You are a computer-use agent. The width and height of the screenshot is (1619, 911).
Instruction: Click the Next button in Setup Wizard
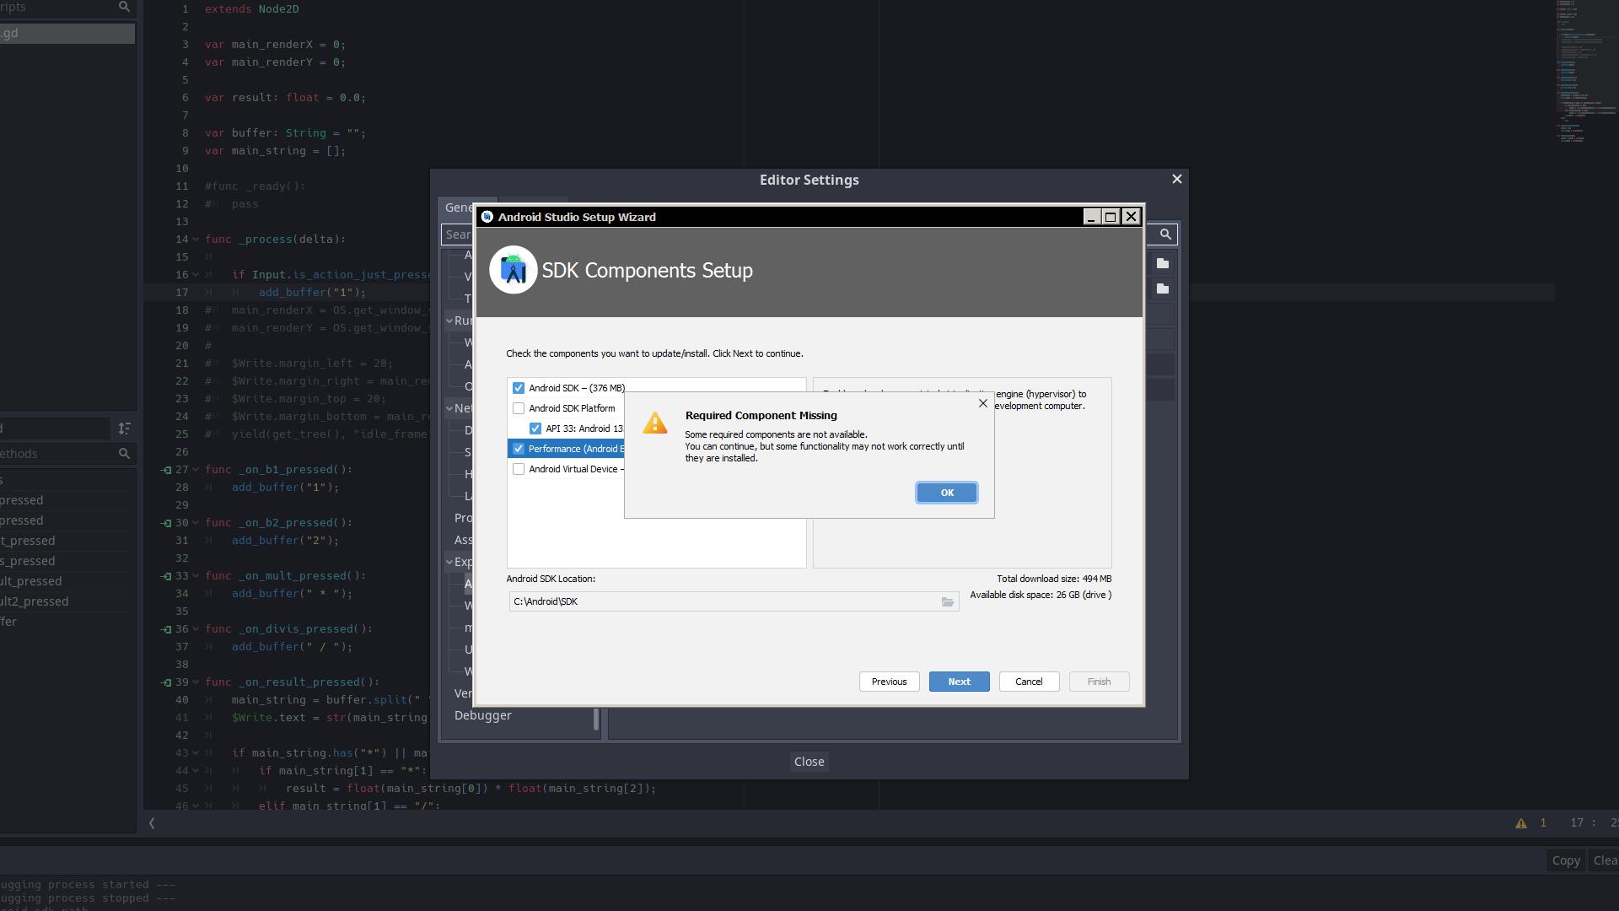(x=959, y=682)
